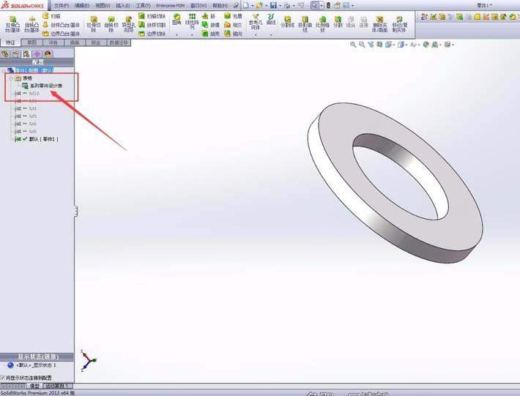The width and height of the screenshot is (520, 396).
Task: Select the Revolved Boss/Base (旋转凸台/基体) tool
Action: tap(31, 24)
